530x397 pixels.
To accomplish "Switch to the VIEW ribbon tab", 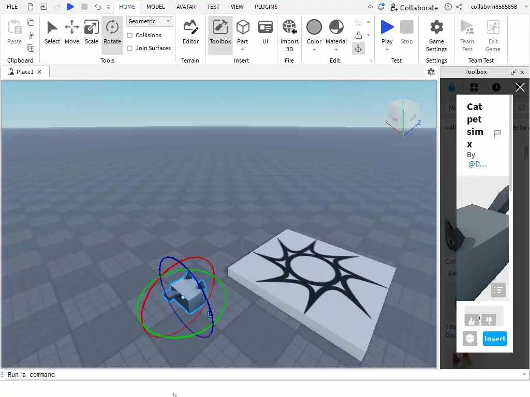I will (x=237, y=7).
